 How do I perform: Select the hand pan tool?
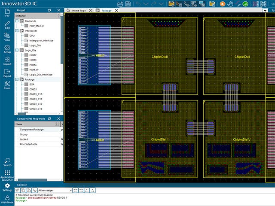coord(230,4)
